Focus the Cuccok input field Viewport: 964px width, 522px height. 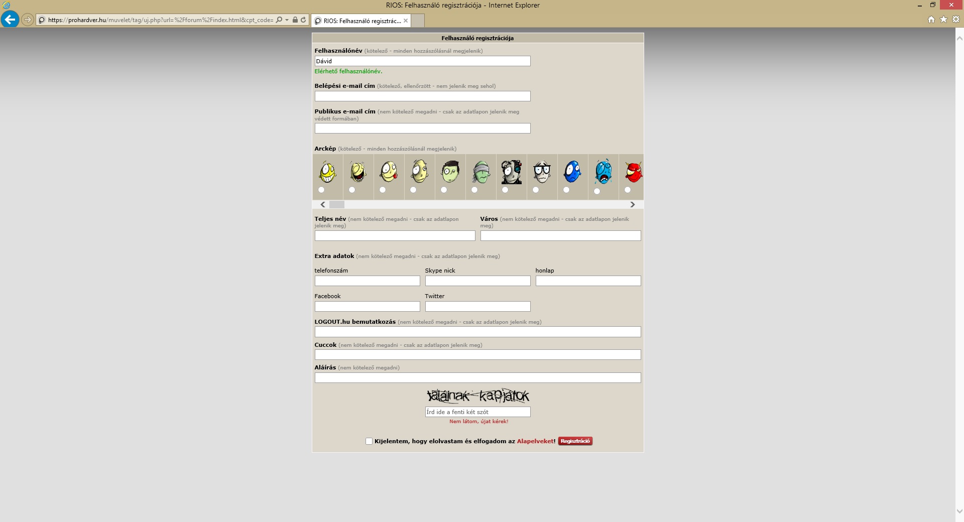477,355
